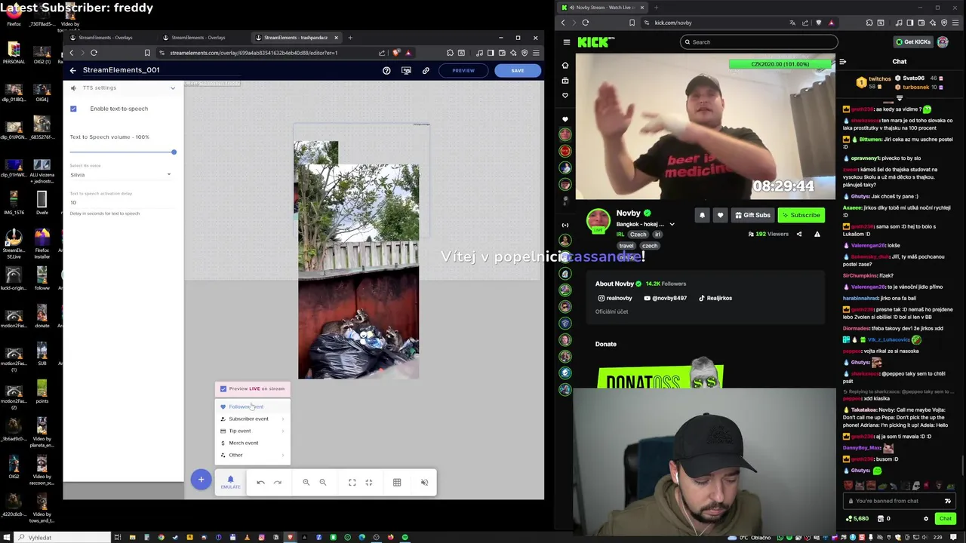
Task: Open the Silvia voice dropdown
Action: [122, 175]
